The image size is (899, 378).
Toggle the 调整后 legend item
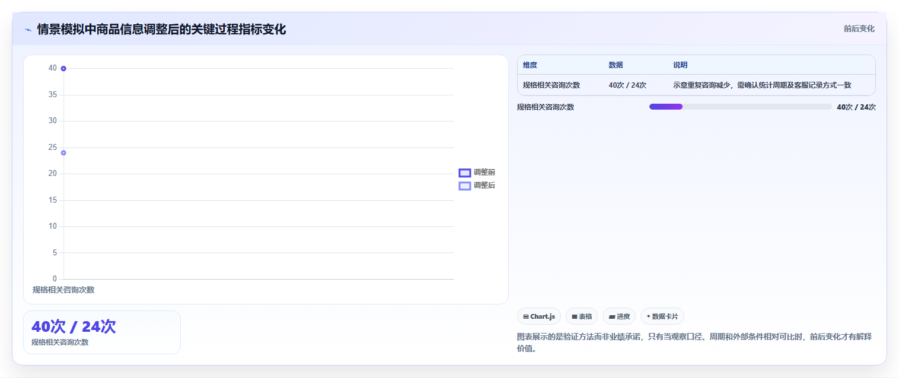pos(477,185)
